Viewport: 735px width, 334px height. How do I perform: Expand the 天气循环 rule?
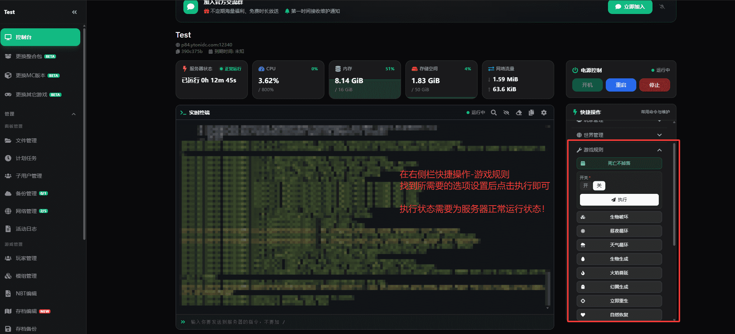point(619,245)
